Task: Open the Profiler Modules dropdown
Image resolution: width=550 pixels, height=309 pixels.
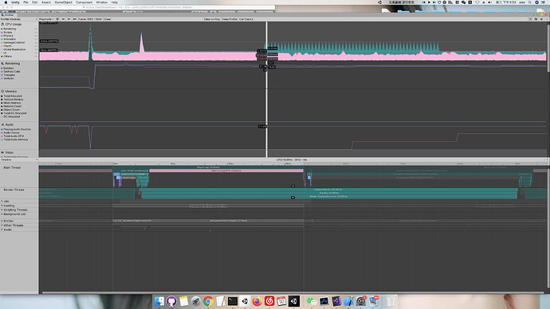Action: tap(19, 19)
